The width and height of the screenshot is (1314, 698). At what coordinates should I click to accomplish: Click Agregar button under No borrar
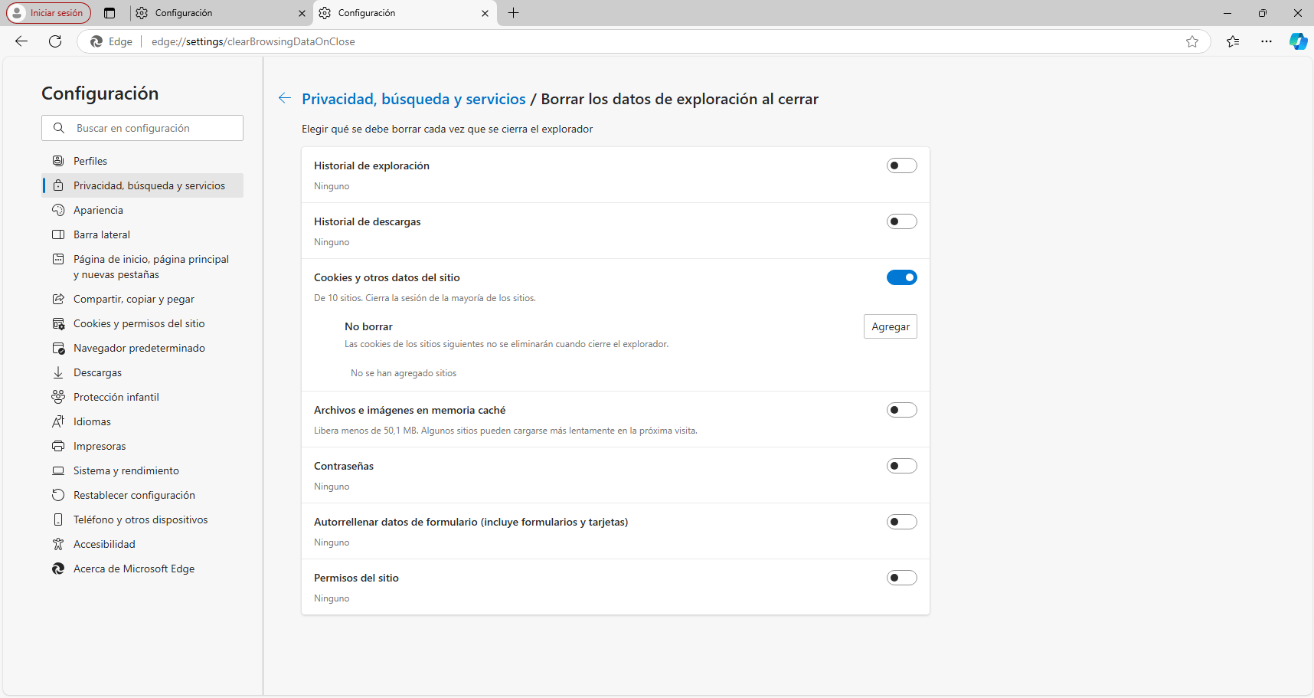[x=891, y=326]
